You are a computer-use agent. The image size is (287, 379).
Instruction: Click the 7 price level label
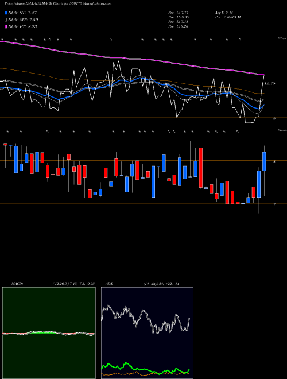pyautogui.click(x=274, y=205)
